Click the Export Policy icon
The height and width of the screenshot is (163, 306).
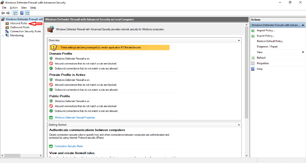pyautogui.click(x=253, y=36)
